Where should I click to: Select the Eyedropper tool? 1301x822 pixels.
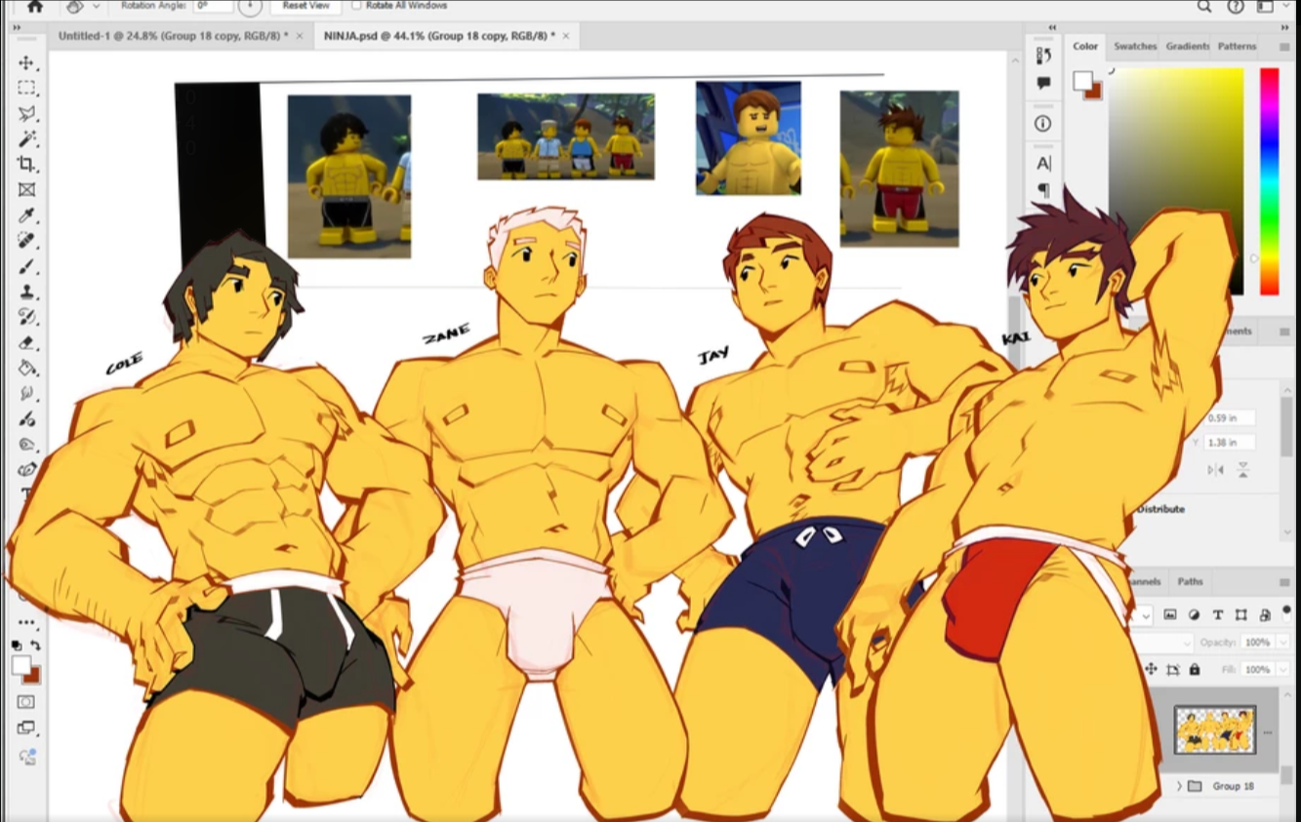tap(26, 215)
